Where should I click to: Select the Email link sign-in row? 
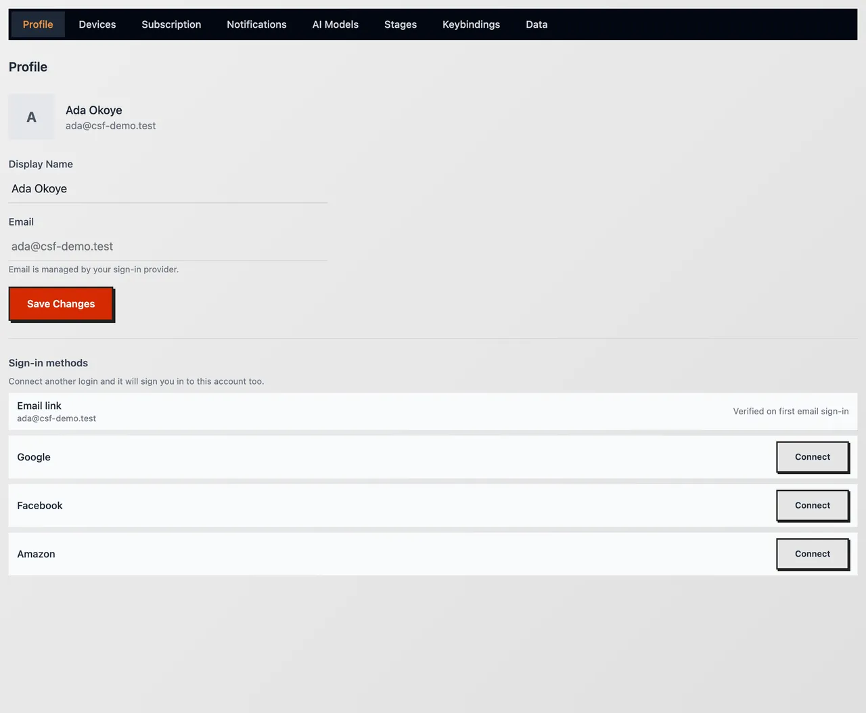click(433, 411)
